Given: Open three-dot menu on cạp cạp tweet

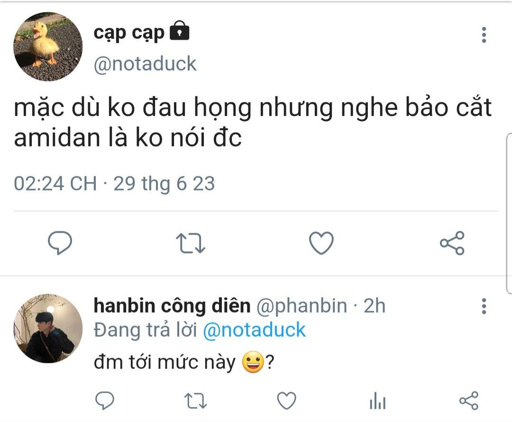Looking at the screenshot, I should [x=484, y=35].
